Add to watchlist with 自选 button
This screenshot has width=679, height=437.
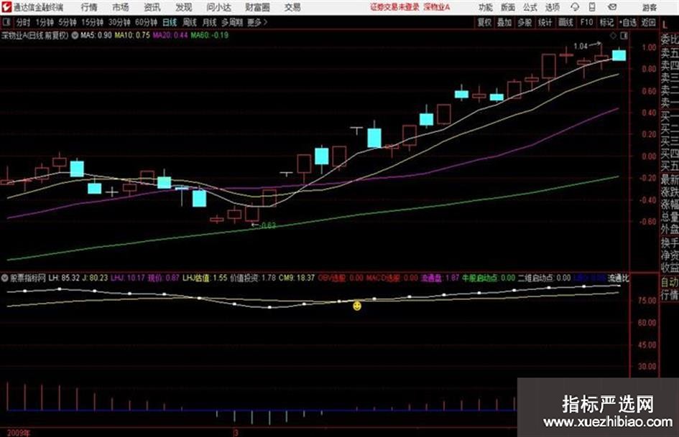(x=628, y=22)
